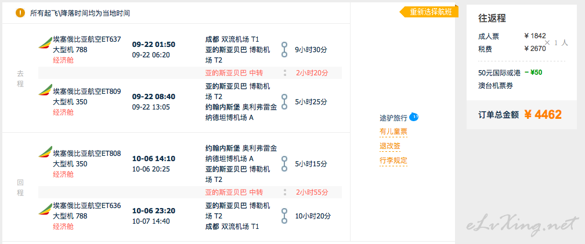Screen dimensions: 585x244
Task: Click the 回程 return label
Action: pos(20,187)
